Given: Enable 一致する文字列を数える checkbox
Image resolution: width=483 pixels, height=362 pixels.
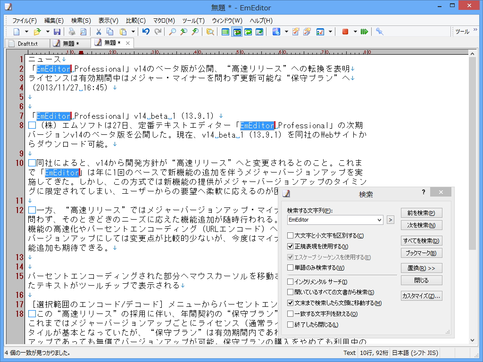Looking at the screenshot, I should (x=290, y=313).
